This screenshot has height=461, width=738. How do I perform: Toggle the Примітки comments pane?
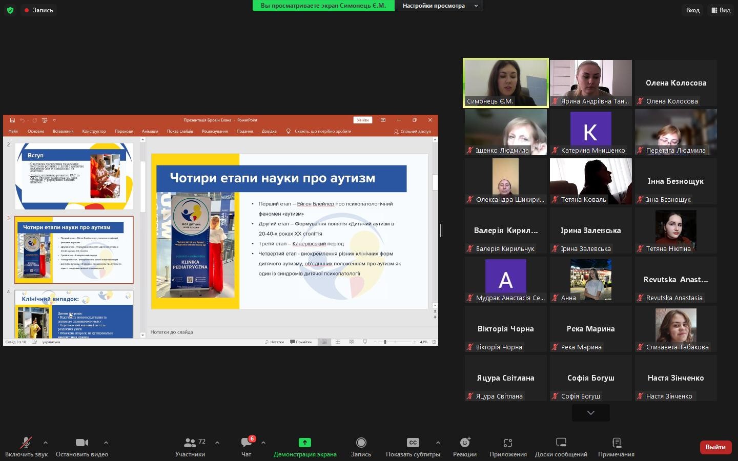(x=301, y=342)
